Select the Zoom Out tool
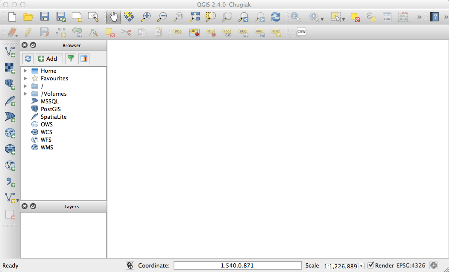The width and height of the screenshot is (449, 272). (x=162, y=17)
